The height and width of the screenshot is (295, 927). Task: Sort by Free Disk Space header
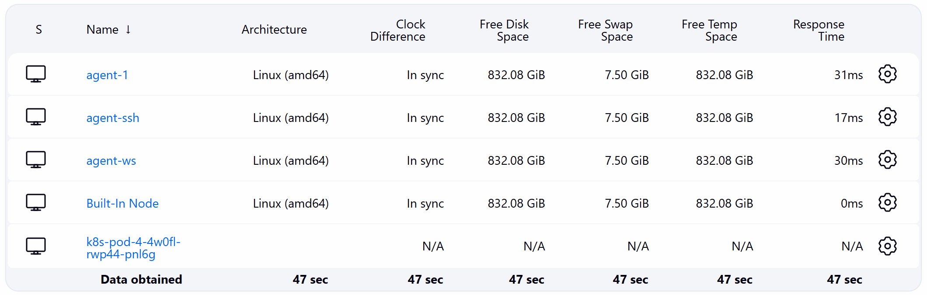pyautogui.click(x=504, y=30)
